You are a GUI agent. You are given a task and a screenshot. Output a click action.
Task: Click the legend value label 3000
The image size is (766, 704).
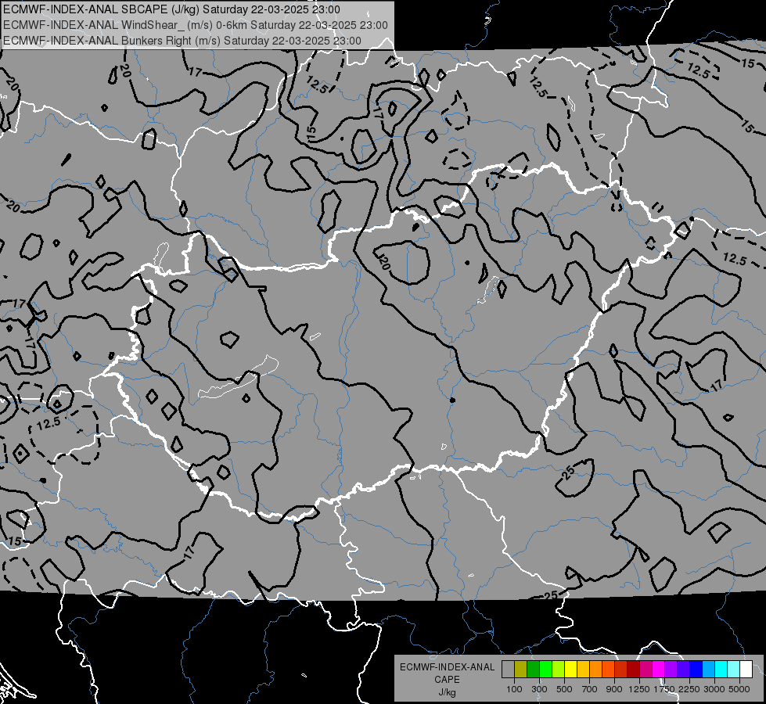click(714, 689)
